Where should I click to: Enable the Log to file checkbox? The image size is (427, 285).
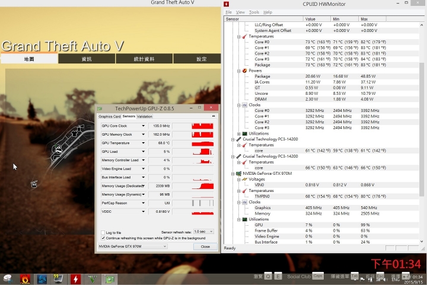(x=103, y=232)
